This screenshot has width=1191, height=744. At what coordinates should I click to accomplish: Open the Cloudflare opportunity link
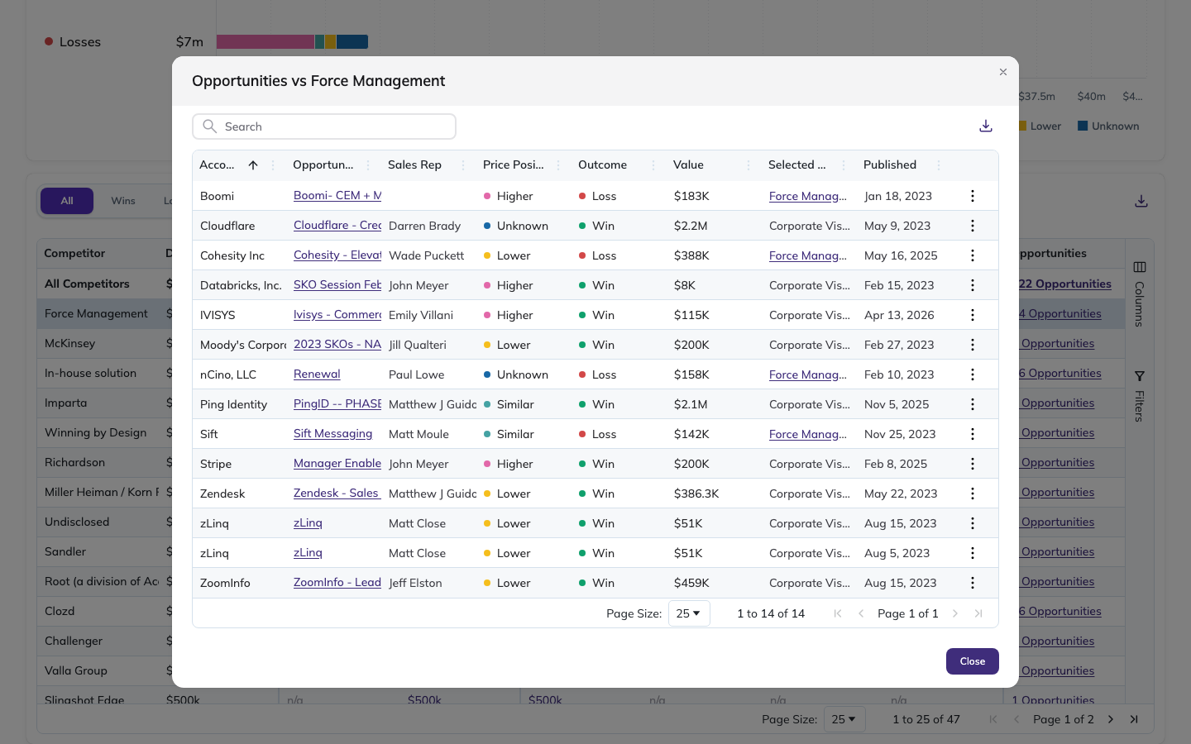337,226
